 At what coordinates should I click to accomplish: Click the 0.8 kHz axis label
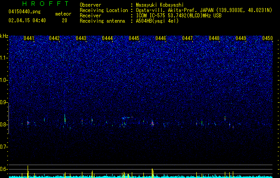click(4, 125)
